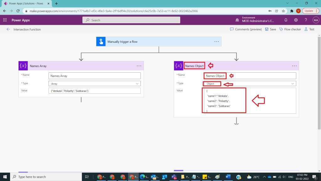Expand the Names Object Type dropdown
The height and width of the screenshot is (181, 321).
[293, 84]
